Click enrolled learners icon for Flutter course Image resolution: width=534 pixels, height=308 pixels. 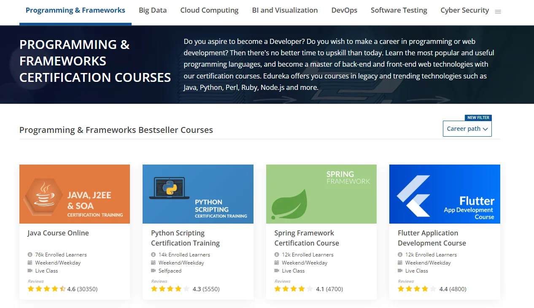pyautogui.click(x=400, y=255)
